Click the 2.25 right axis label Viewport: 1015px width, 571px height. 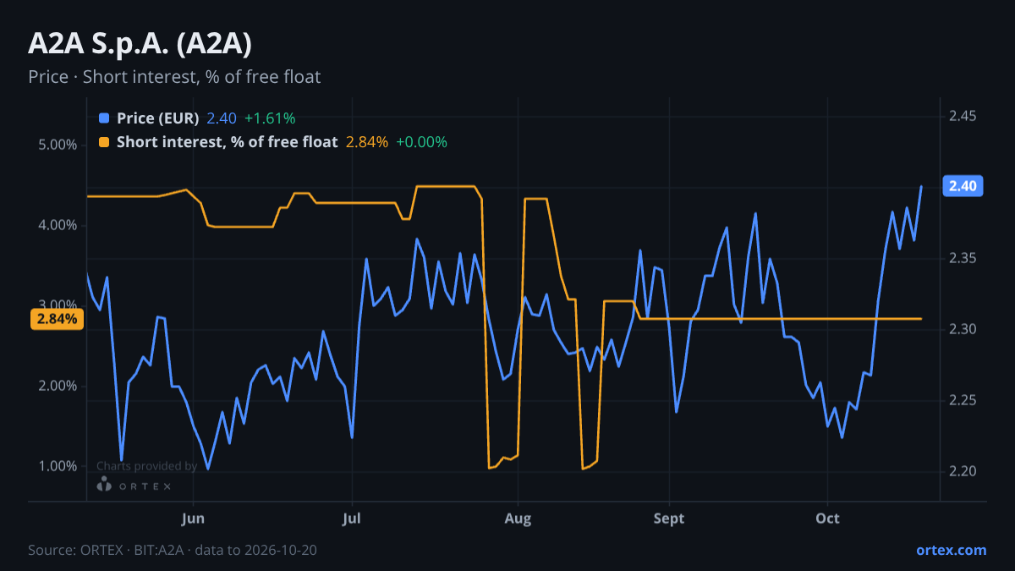pos(963,400)
